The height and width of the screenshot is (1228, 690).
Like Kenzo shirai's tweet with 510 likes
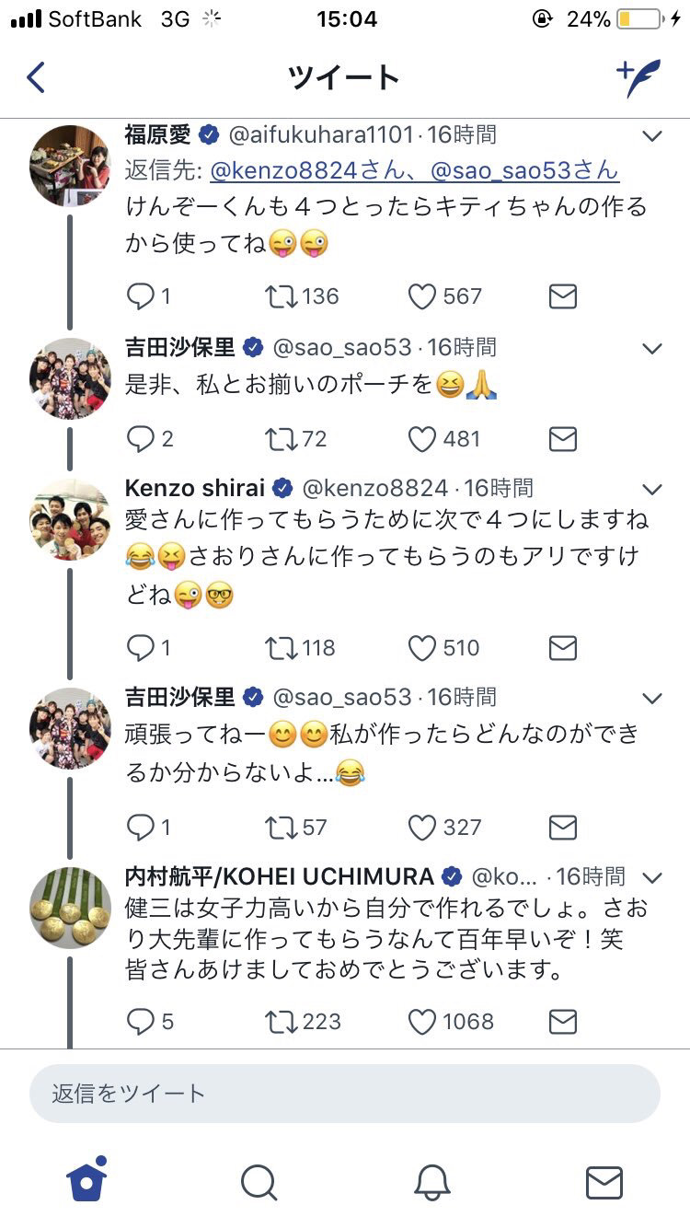tap(422, 648)
